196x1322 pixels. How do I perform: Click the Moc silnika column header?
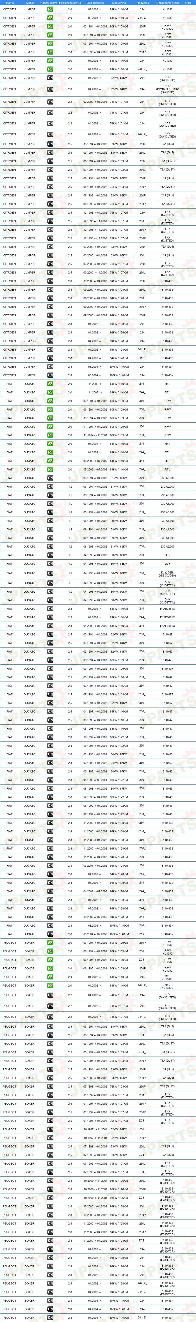119,3
